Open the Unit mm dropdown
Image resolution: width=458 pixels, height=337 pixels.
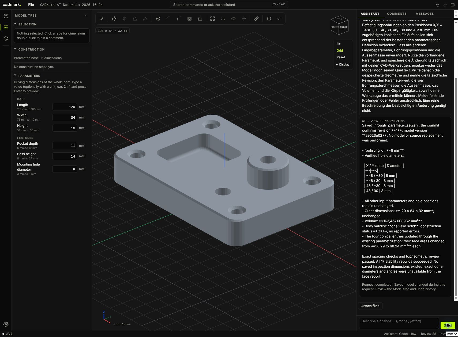pos(452,334)
